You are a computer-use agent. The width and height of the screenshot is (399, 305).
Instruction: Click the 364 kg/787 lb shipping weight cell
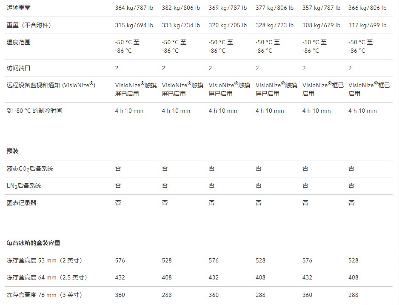[x=134, y=8]
